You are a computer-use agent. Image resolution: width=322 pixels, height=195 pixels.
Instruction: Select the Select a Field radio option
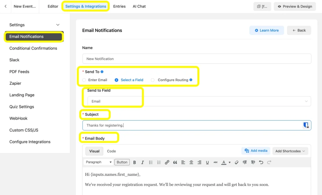[116, 80]
